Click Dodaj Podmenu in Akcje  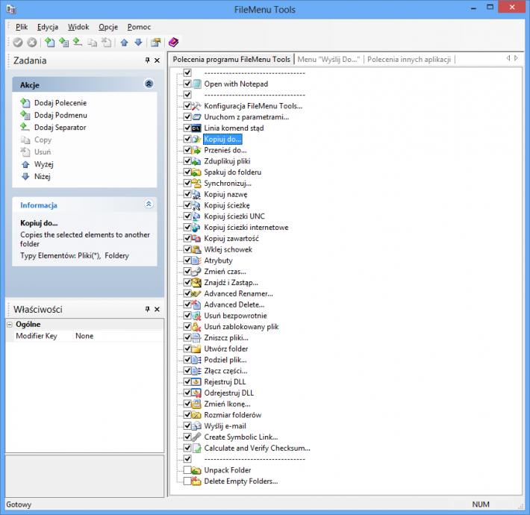pos(61,115)
